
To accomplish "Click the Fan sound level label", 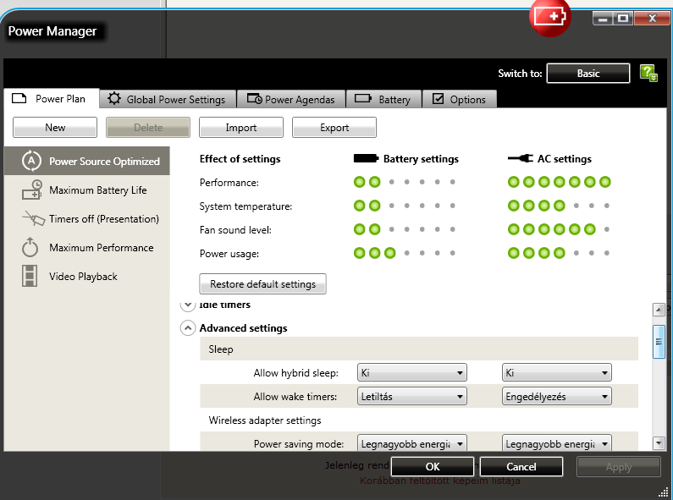I will click(235, 230).
